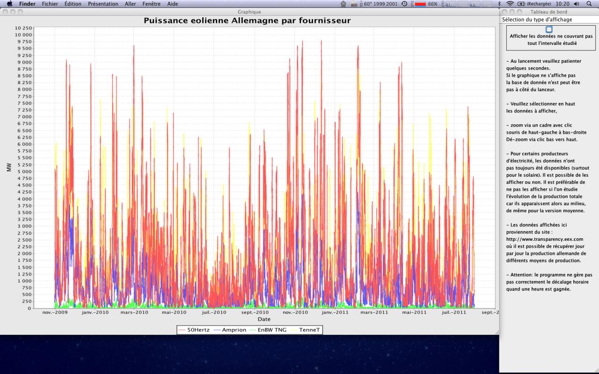Click the 'Tableau de bord' window title bar
The image size is (599, 374).
click(x=549, y=12)
